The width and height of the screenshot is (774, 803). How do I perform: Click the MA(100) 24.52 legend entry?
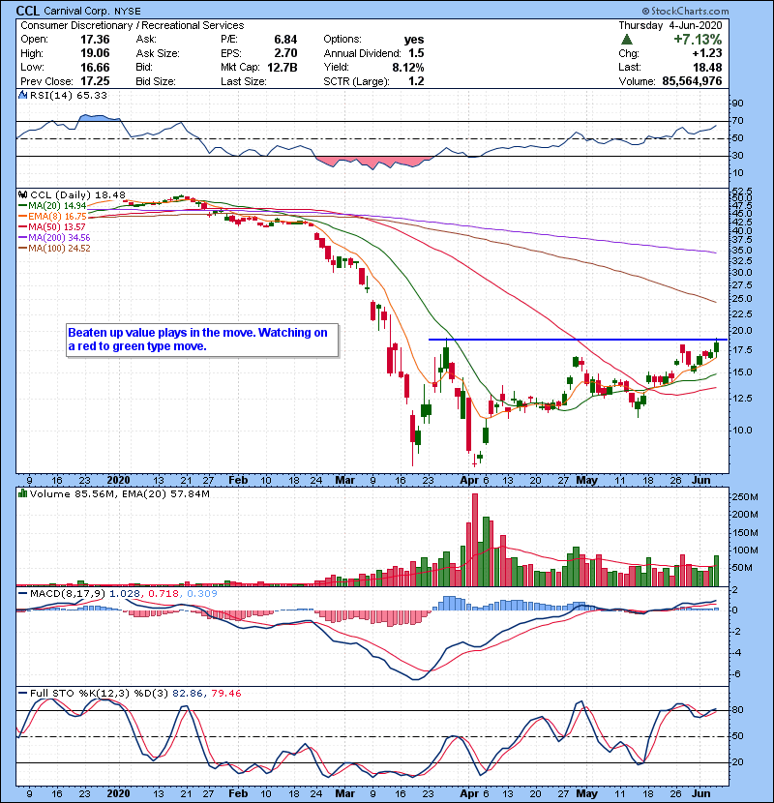pos(59,249)
